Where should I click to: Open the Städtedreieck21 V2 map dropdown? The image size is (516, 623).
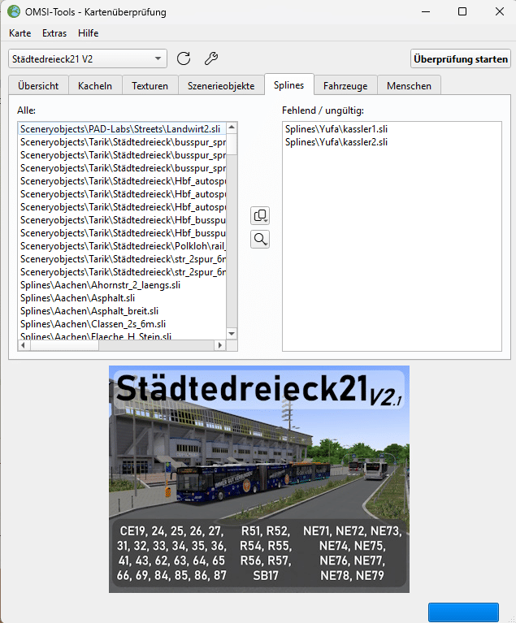click(x=88, y=58)
